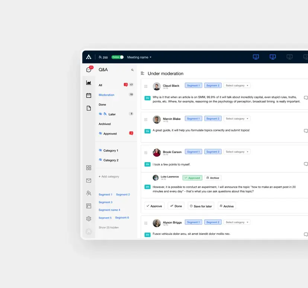Click comment bubble on Alyson Briggs question
Screen dimensions: 308x288
coord(306,234)
